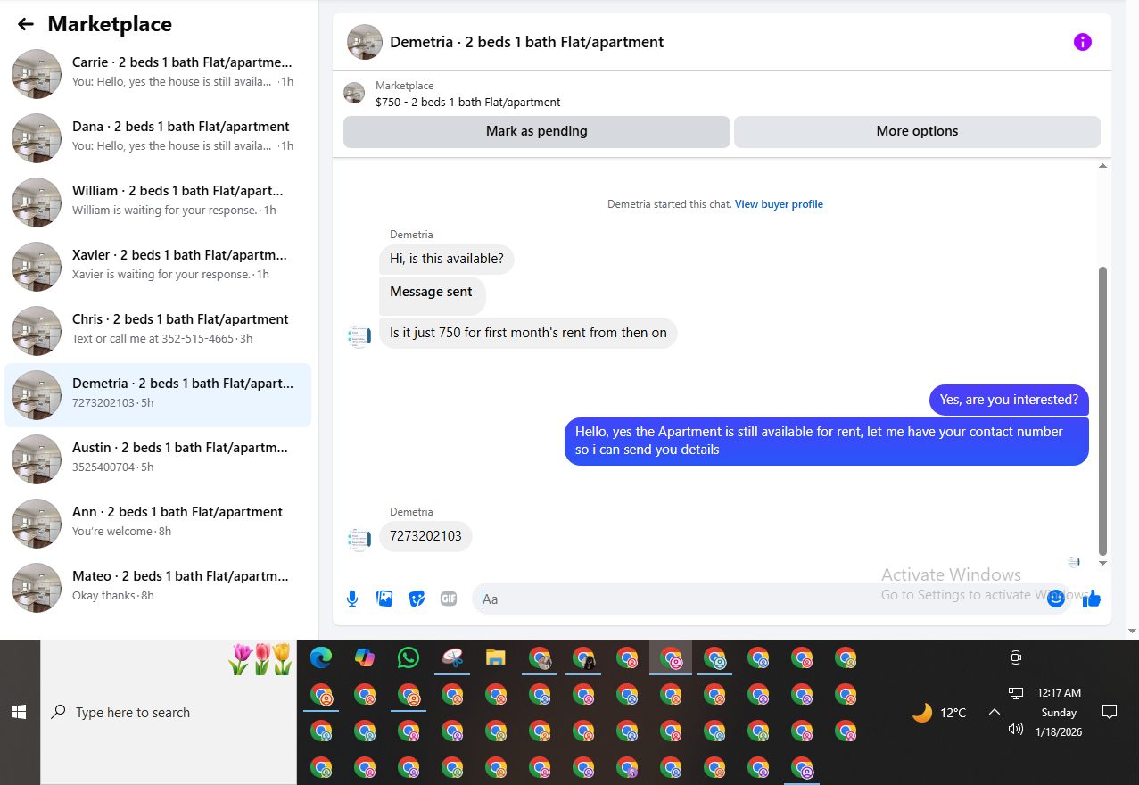Show hidden tray icons chevron
The image size is (1139, 785).
[994, 712]
